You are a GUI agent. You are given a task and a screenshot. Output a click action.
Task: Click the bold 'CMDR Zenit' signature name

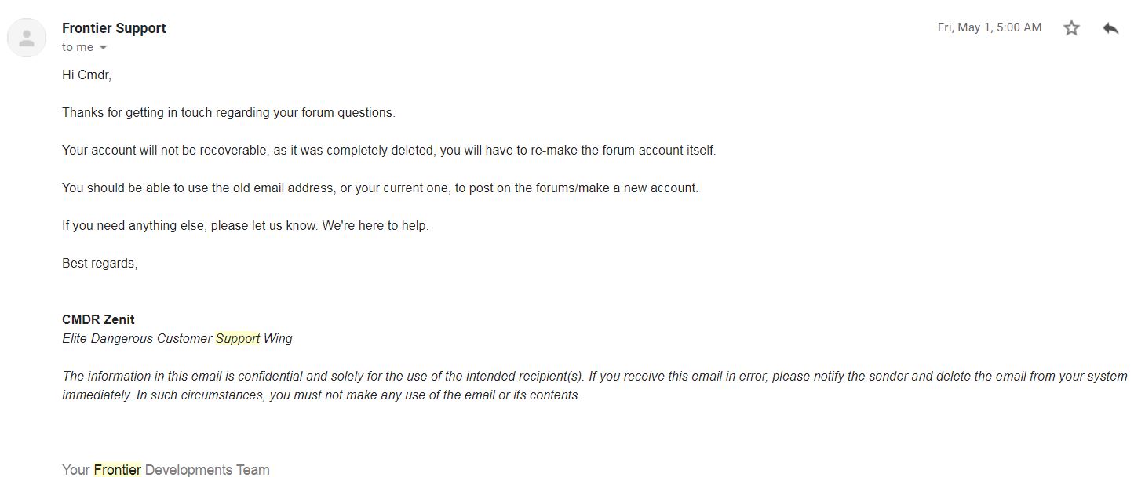pyautogui.click(x=98, y=319)
